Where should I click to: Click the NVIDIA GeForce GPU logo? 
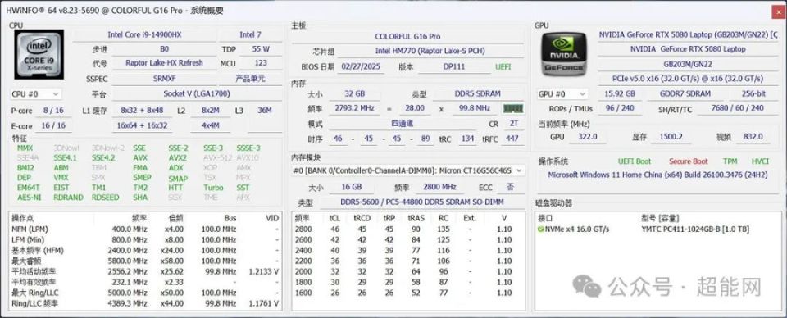pos(563,53)
